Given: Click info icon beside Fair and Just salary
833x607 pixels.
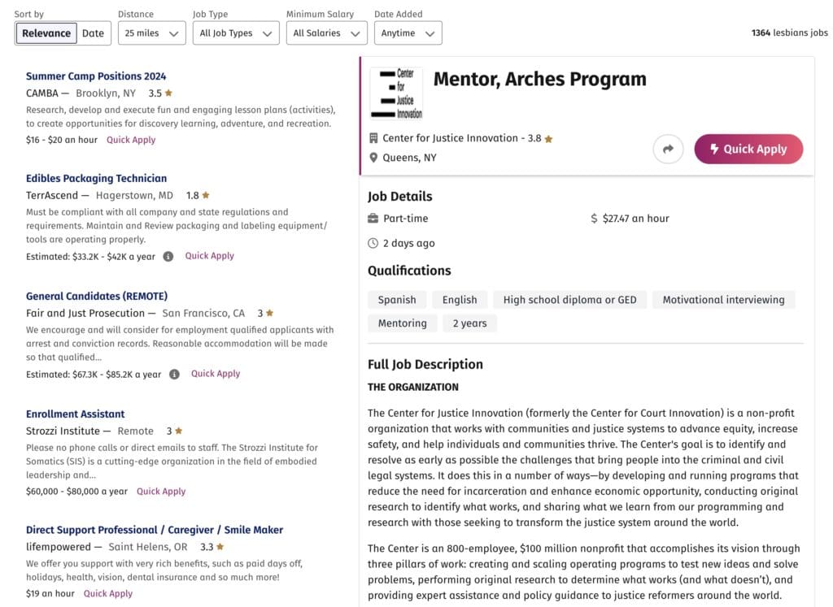Looking at the screenshot, I should click(x=174, y=375).
